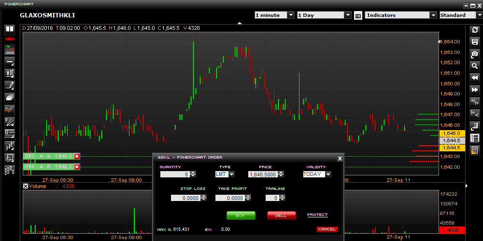Click the stacked bars depth icon

[475, 126]
